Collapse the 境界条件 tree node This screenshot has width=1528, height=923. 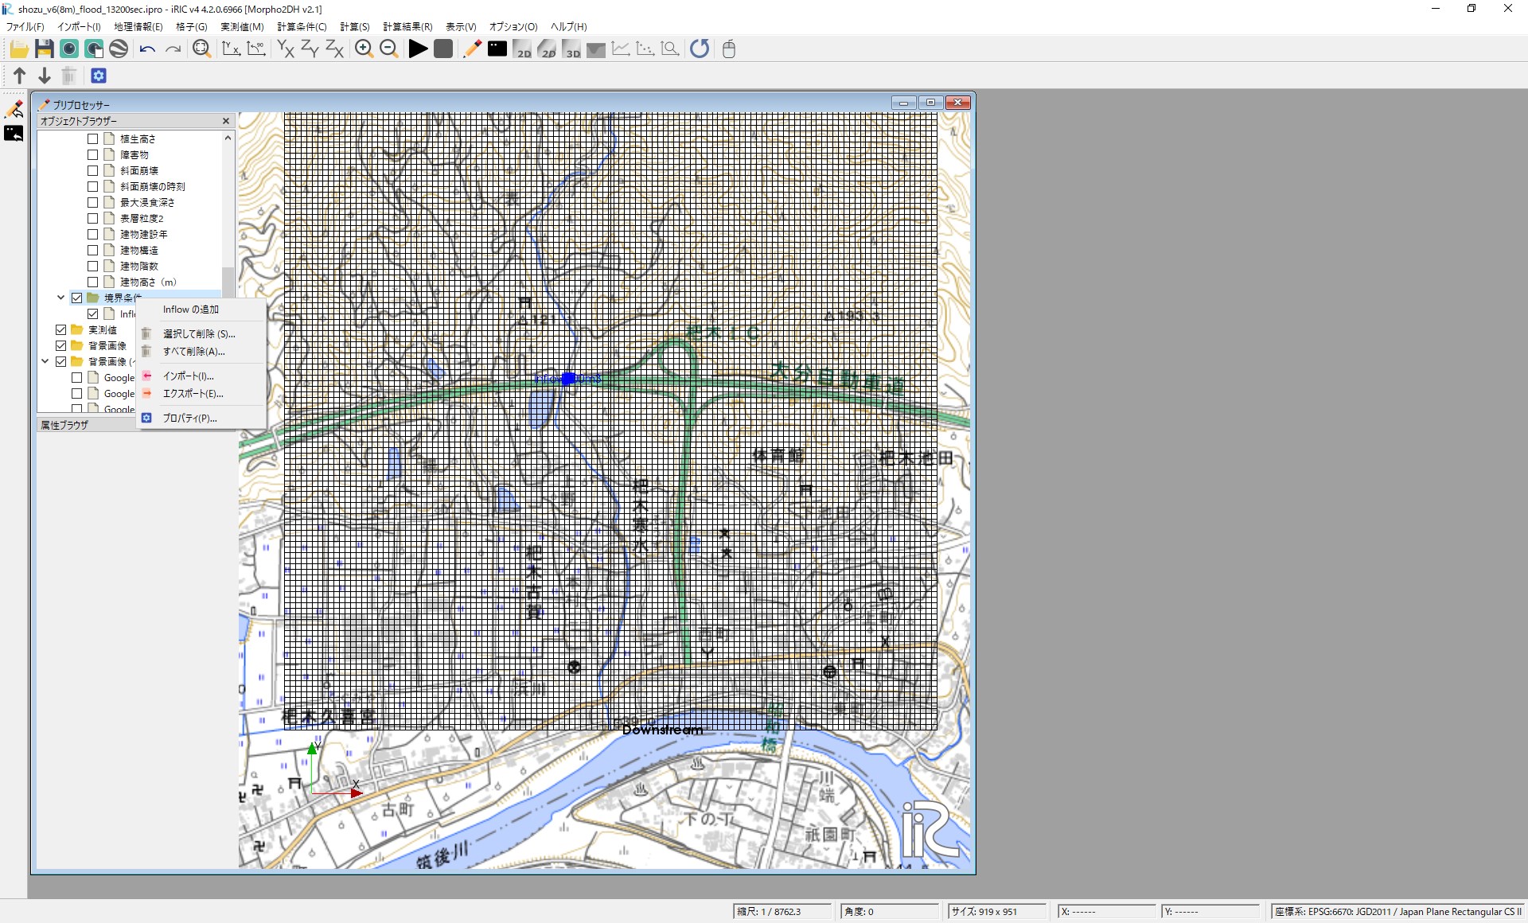point(60,298)
